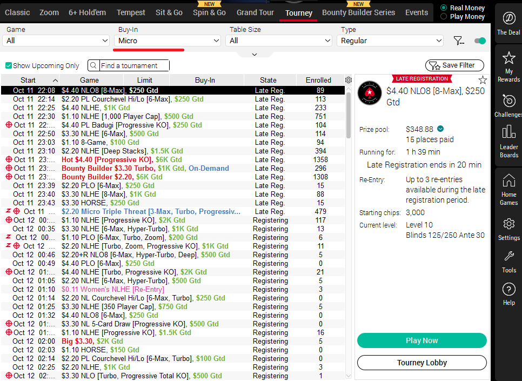This screenshot has width=522, height=381.
Task: Click the info badge beside the $348.88 prize pool
Action: (440, 129)
